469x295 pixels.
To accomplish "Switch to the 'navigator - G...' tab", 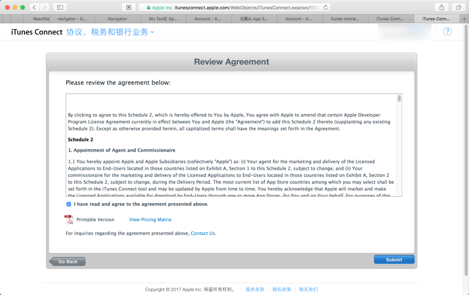I will [72, 19].
